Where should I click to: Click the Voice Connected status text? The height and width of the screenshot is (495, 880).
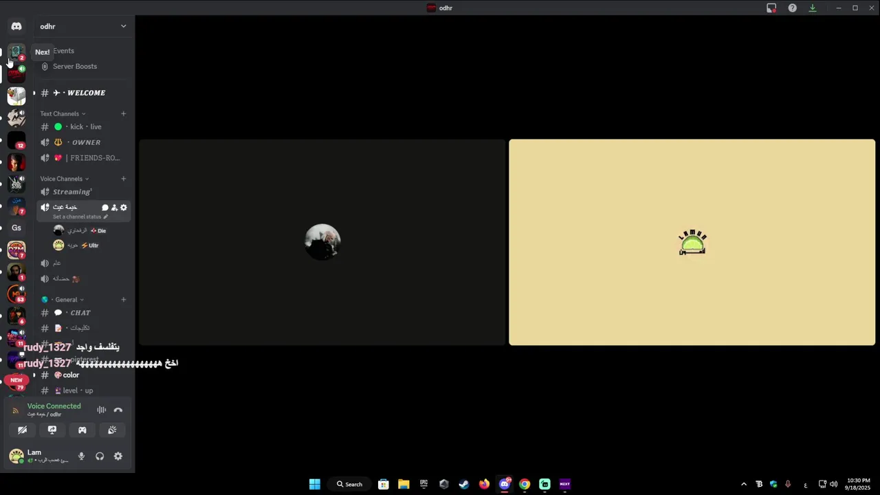point(54,406)
